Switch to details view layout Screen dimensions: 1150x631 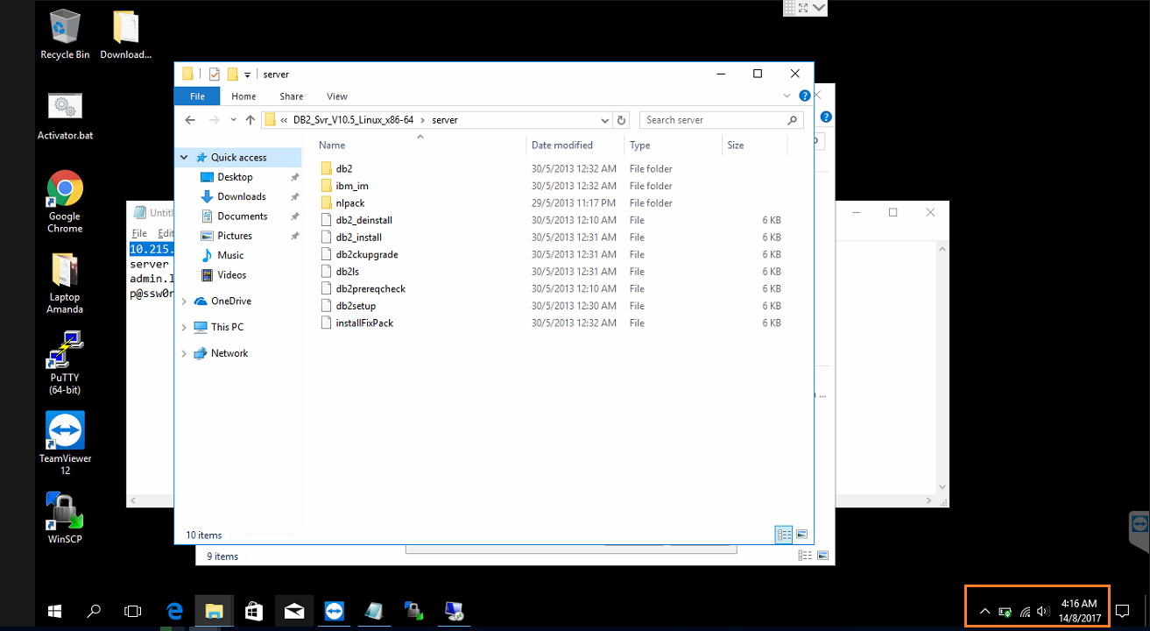[x=784, y=535]
